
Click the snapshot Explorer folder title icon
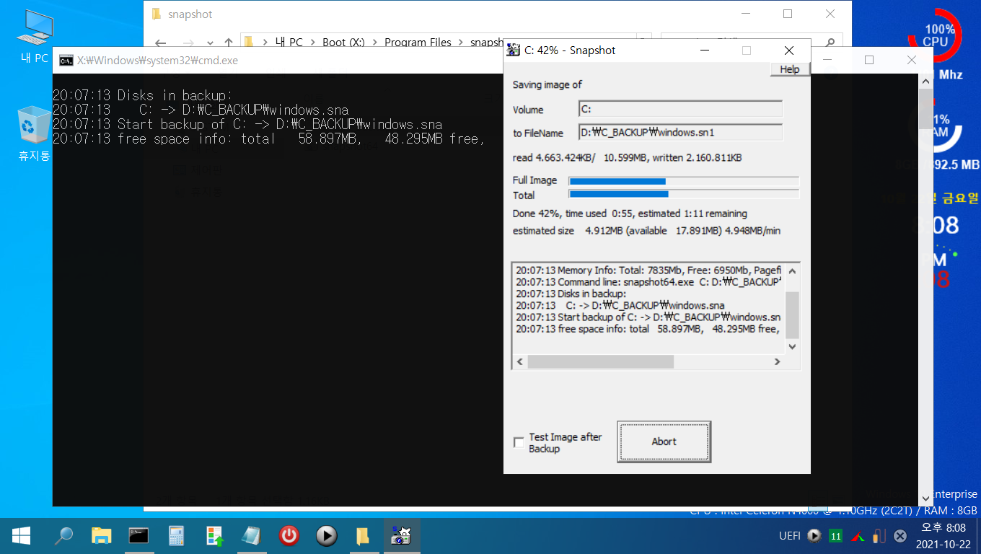[x=157, y=14]
